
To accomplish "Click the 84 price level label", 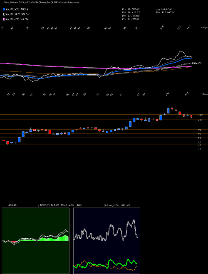I will click(200, 138).
